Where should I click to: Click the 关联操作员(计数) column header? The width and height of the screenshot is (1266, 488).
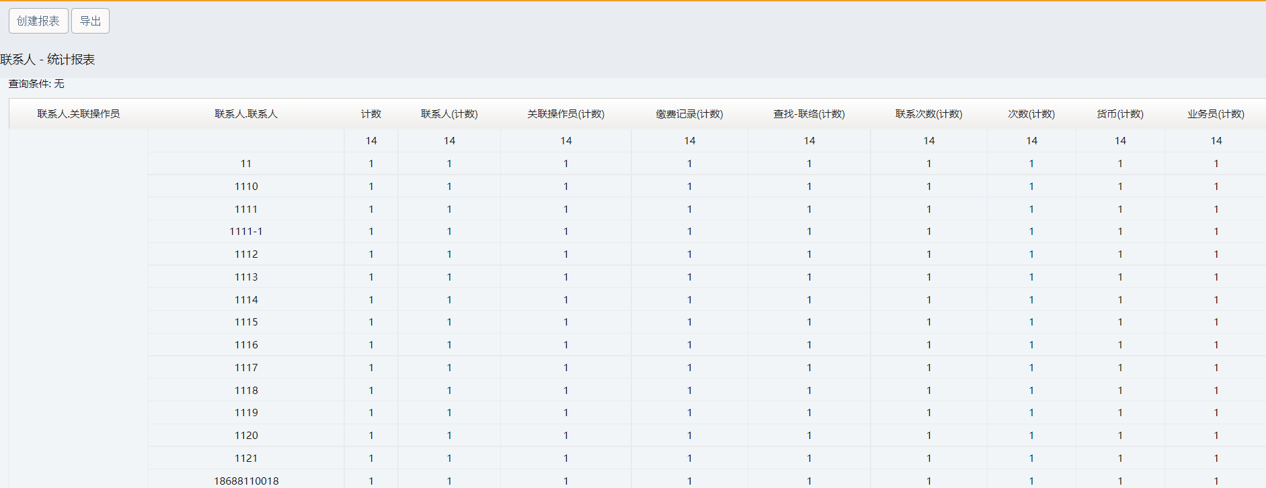point(566,114)
